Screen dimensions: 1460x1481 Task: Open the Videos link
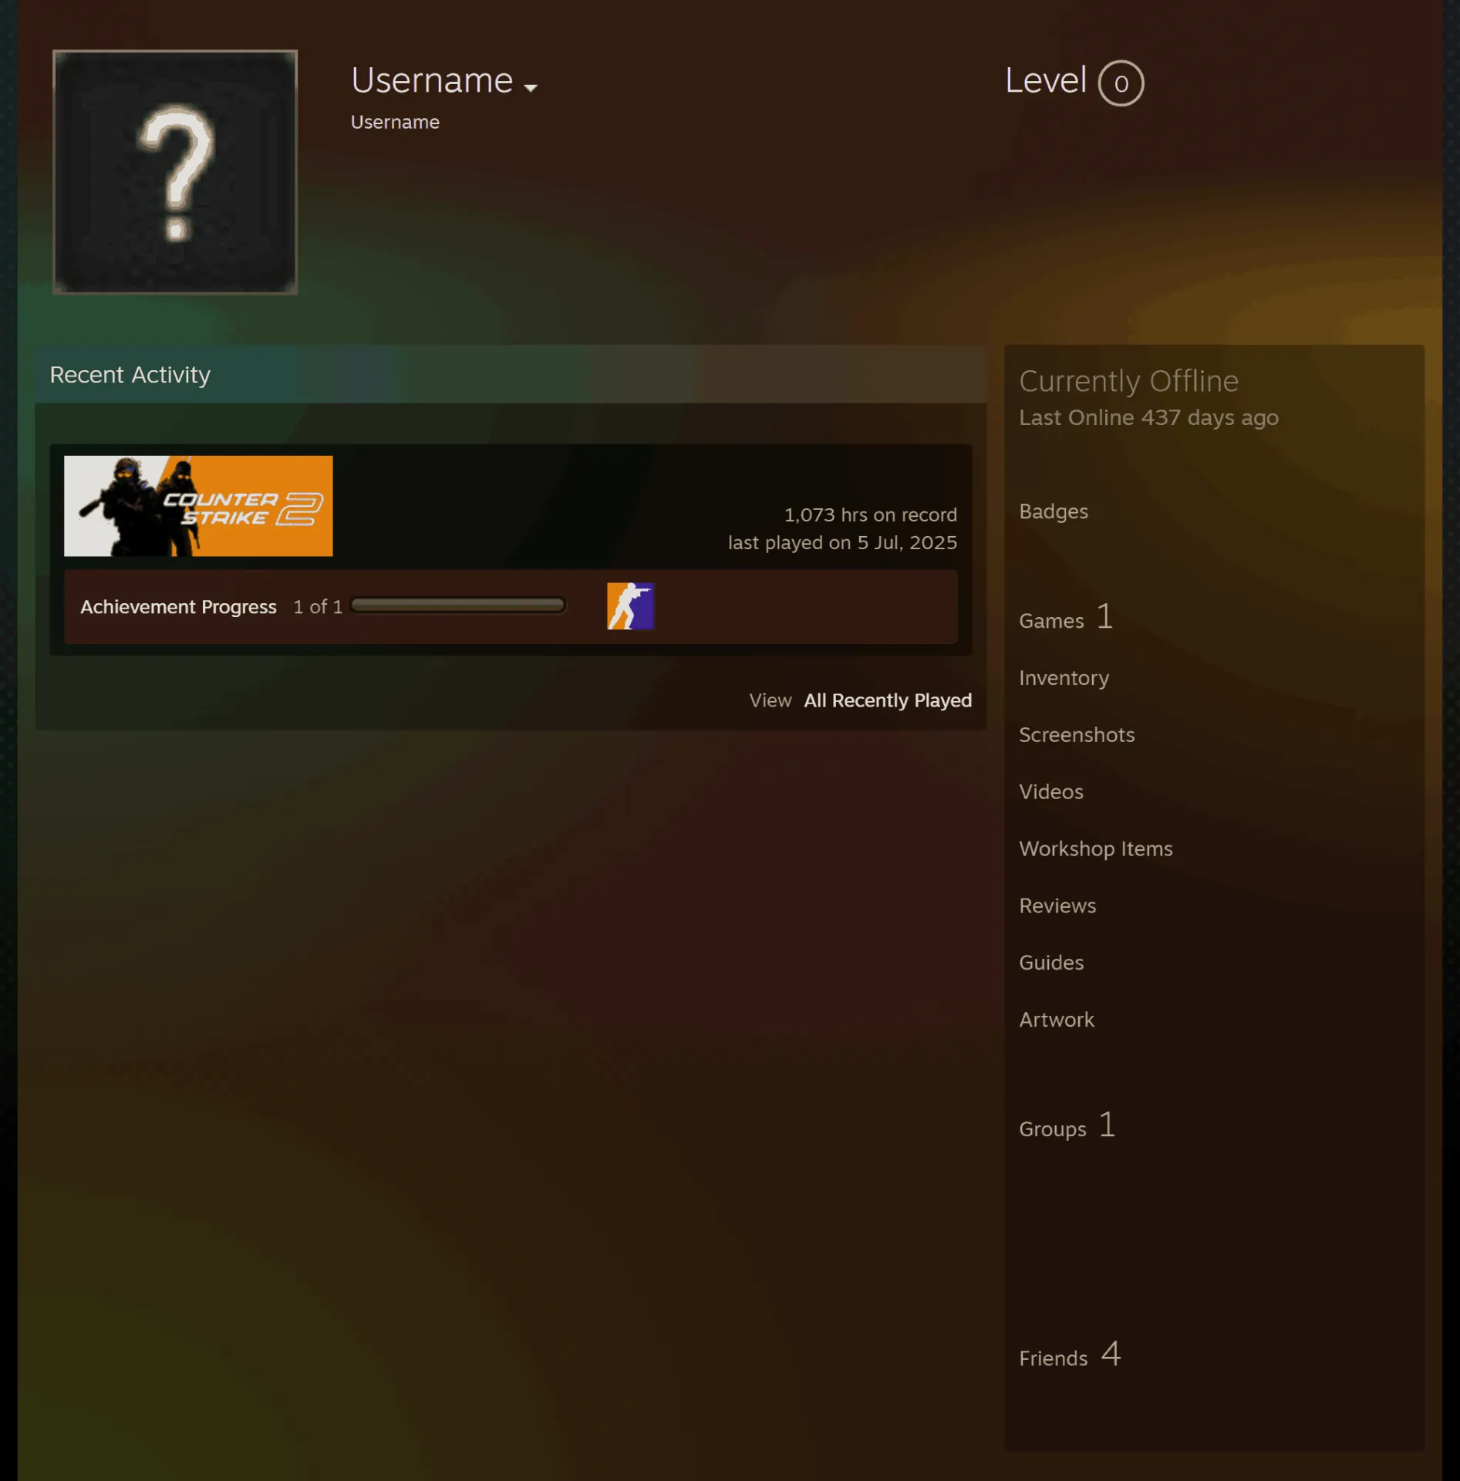pyautogui.click(x=1051, y=792)
